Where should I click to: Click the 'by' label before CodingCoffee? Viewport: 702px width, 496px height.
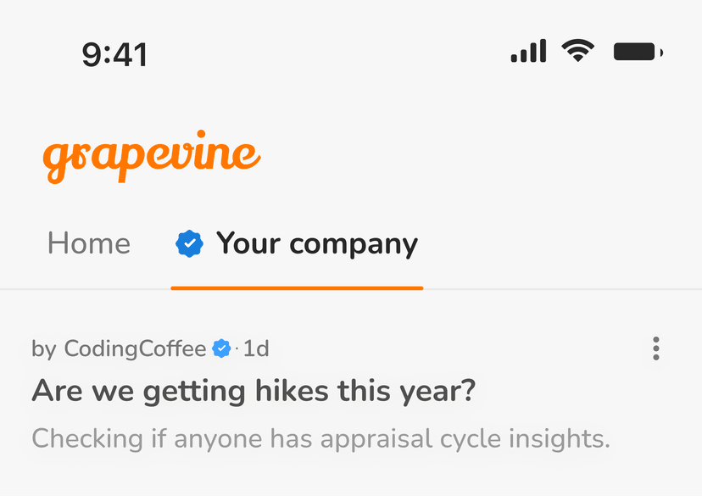point(44,348)
